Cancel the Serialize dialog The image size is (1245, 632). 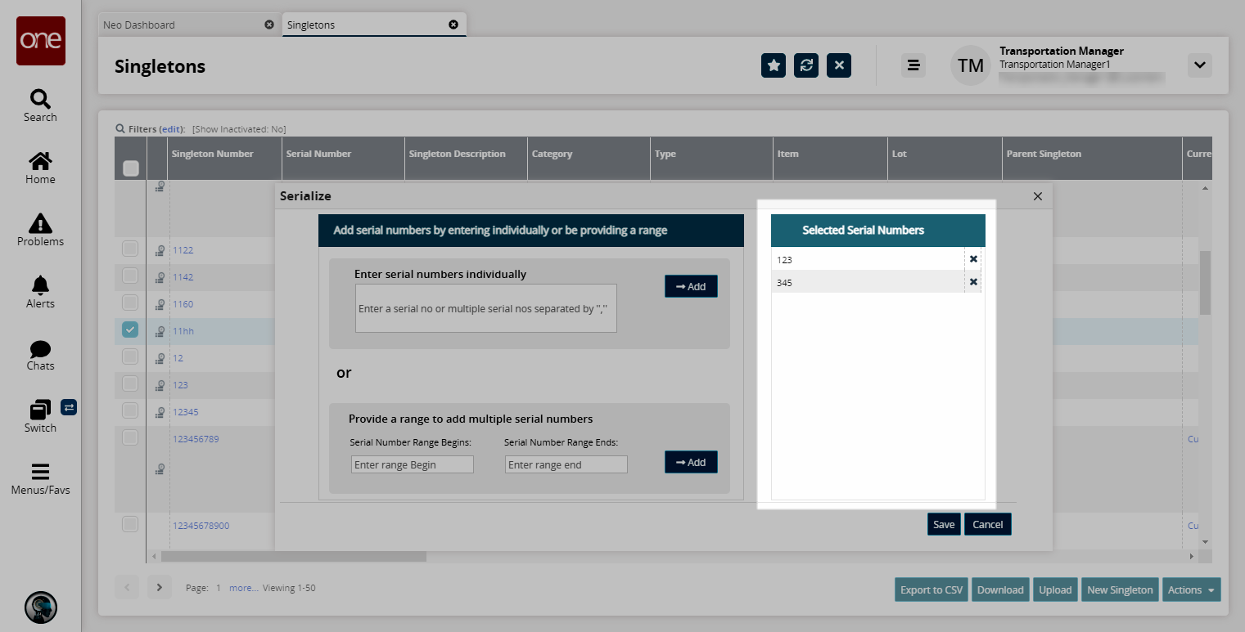[988, 524]
